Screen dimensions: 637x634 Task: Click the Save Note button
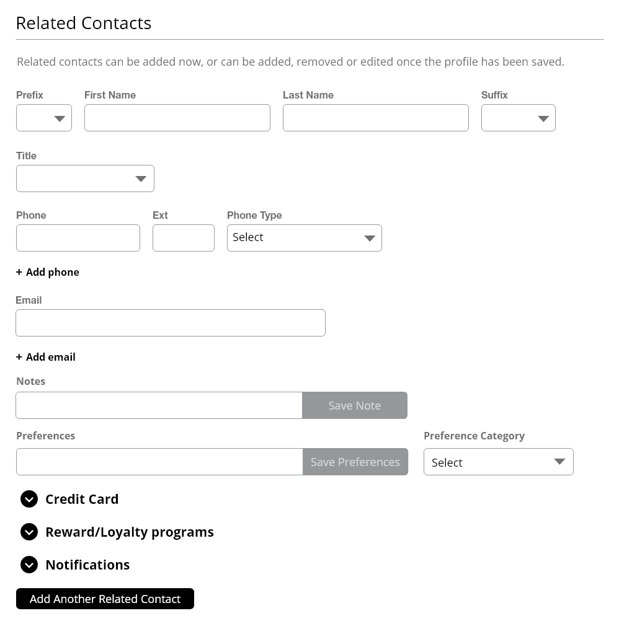coord(354,406)
